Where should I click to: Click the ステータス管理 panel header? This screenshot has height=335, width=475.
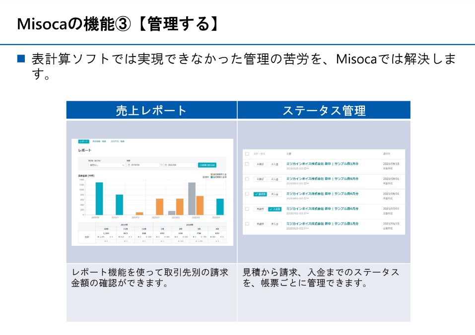tap(324, 110)
